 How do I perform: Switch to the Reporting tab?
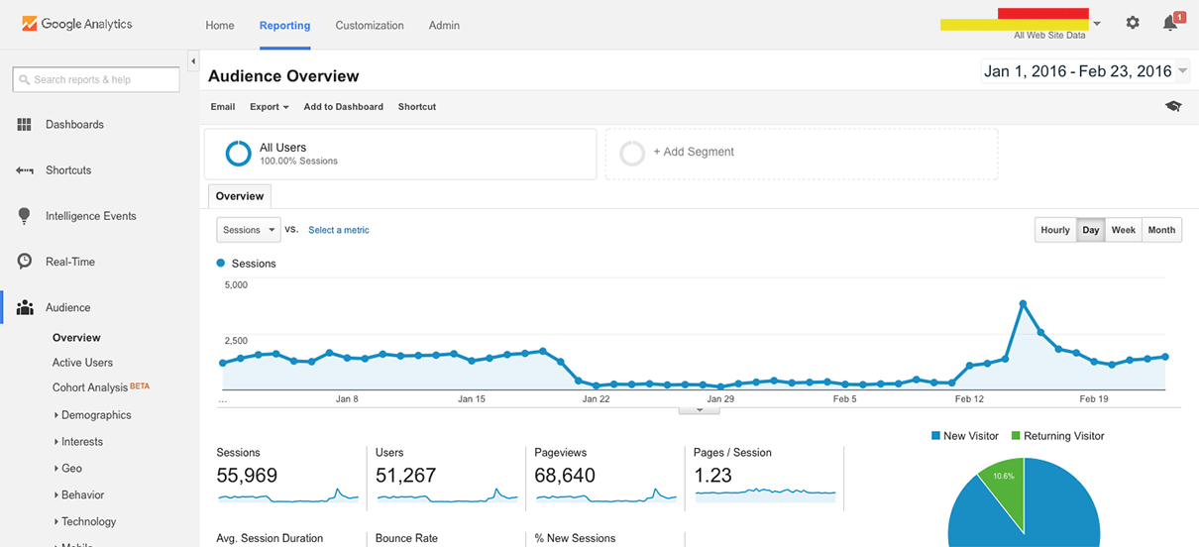click(284, 25)
